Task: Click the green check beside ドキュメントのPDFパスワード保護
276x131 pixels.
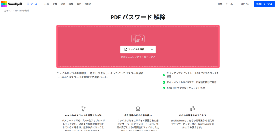Action: coord(164,82)
